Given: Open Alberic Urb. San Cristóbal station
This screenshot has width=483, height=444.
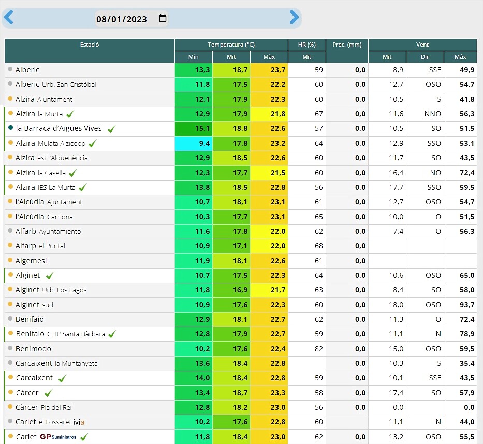Looking at the screenshot, I should click(56, 84).
